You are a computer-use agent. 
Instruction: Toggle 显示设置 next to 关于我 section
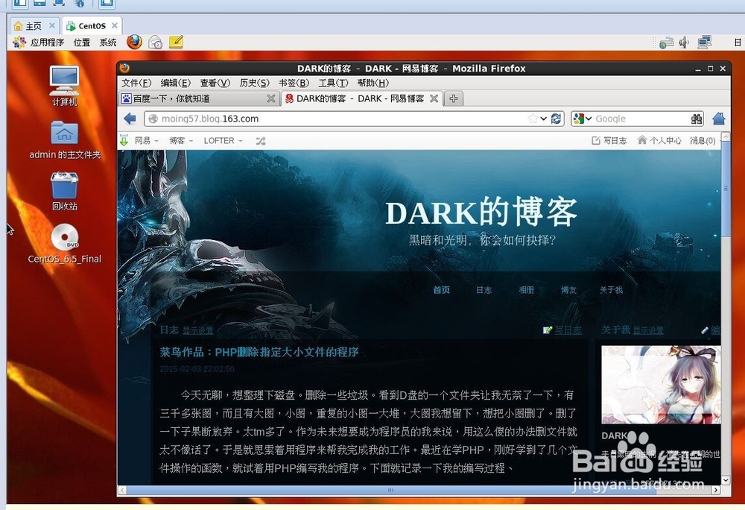pyautogui.click(x=645, y=330)
